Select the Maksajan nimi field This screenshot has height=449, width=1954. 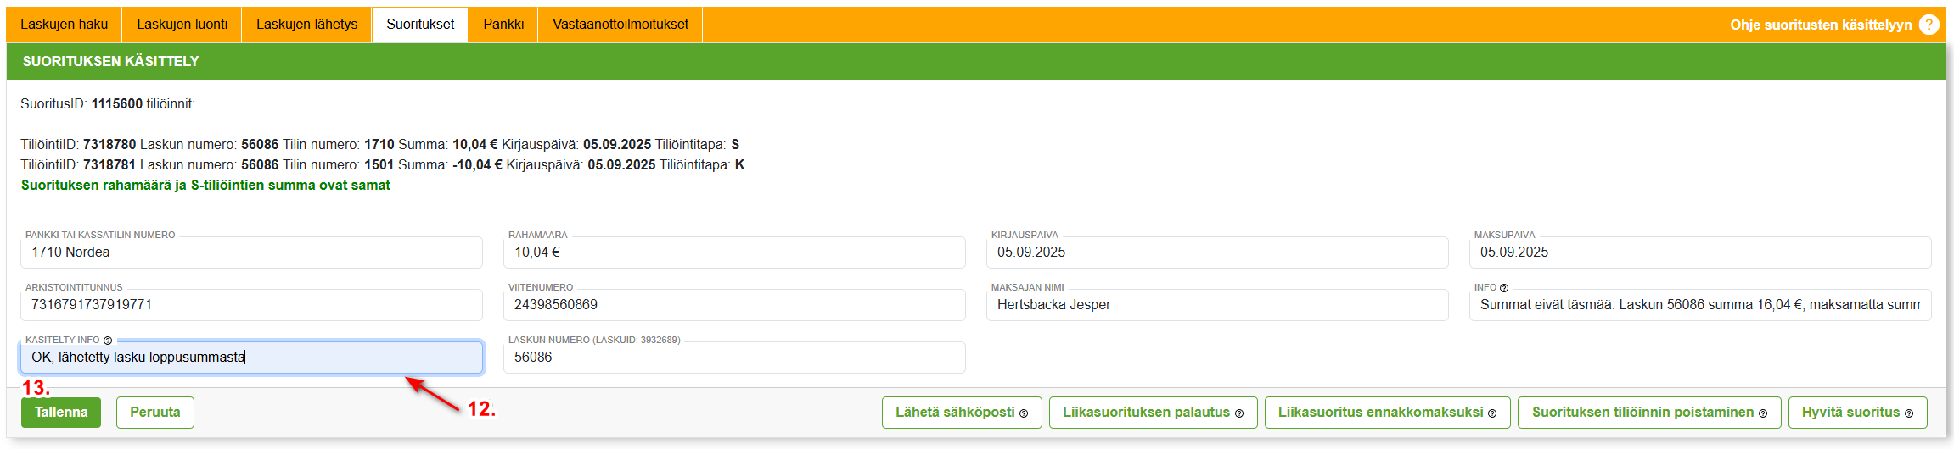[x=1216, y=305]
